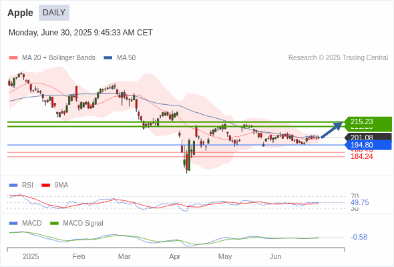Toggle the RSI legend entry
This screenshot has width=394, height=267.
(x=21, y=186)
